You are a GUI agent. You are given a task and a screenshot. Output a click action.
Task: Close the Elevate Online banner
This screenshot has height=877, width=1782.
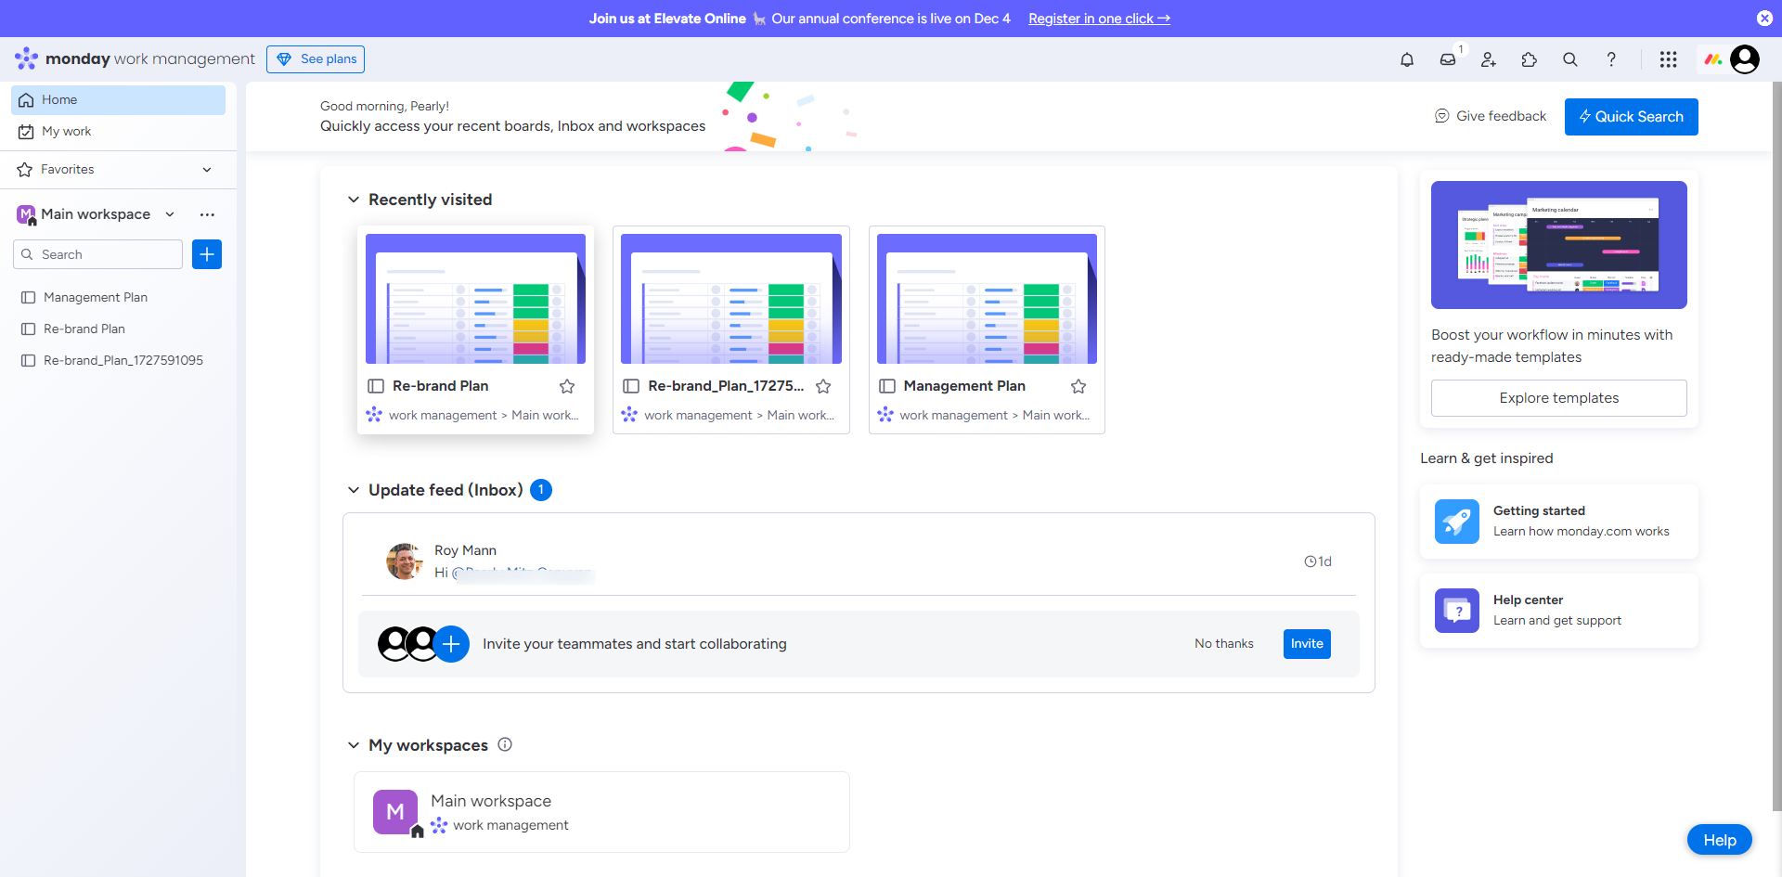tap(1764, 19)
